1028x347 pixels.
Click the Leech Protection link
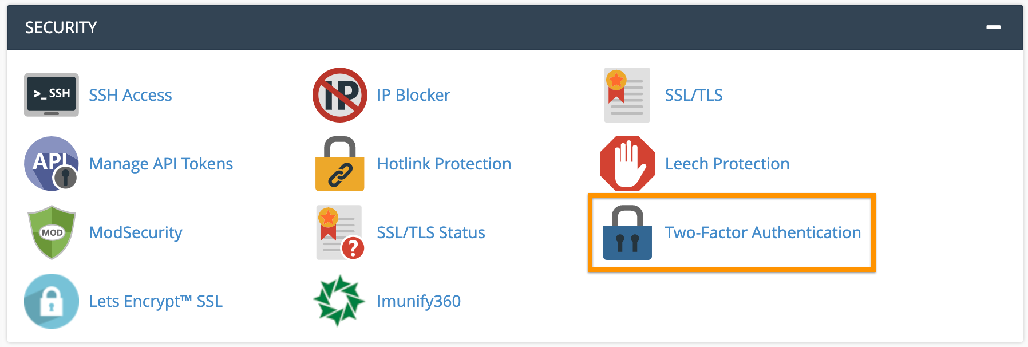[727, 164]
